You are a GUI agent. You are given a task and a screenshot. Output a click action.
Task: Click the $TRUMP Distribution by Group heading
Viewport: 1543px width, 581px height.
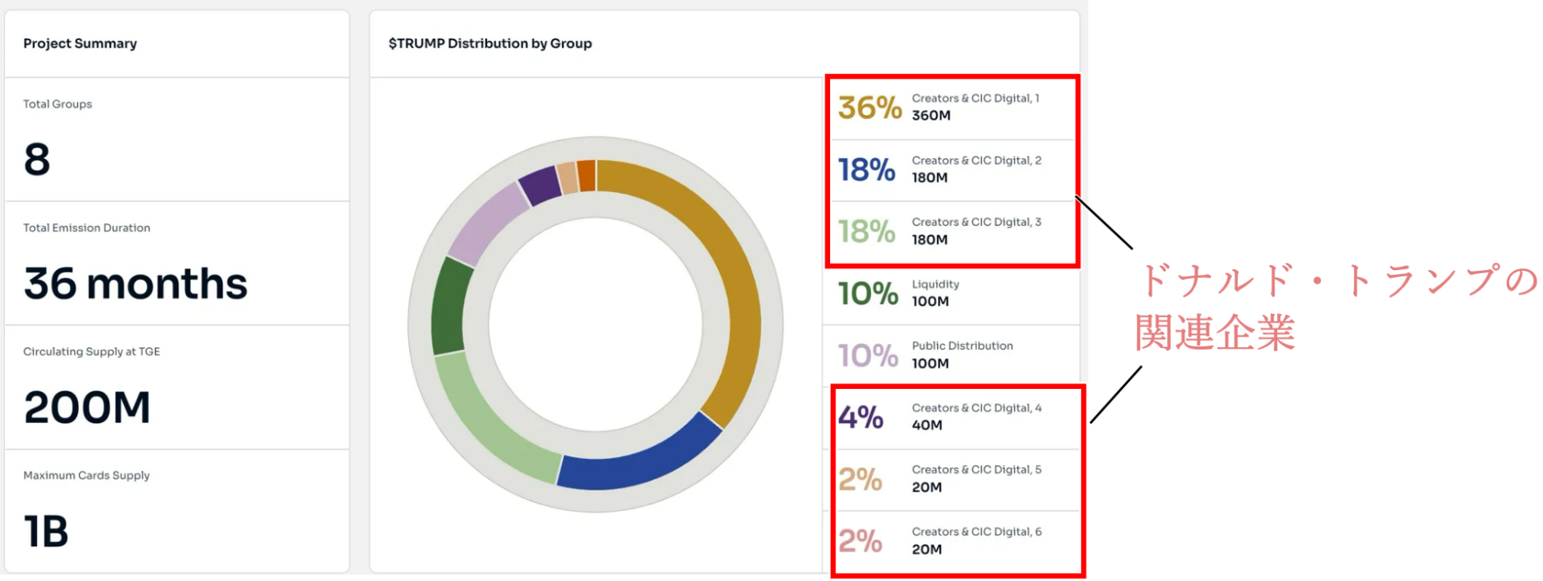point(489,43)
